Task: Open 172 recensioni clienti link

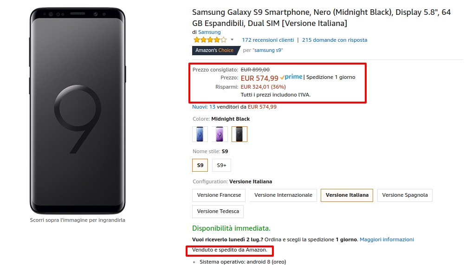Action: pyautogui.click(x=268, y=40)
